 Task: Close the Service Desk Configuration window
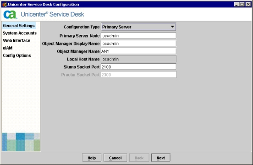tap(248, 5)
